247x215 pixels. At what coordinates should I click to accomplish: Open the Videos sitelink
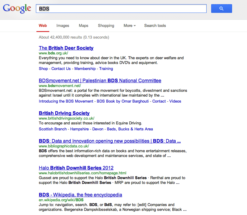pyautogui.click(x=175, y=101)
